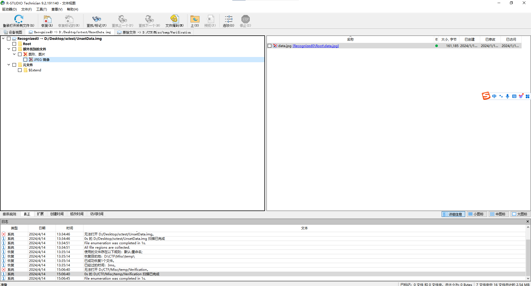Switch to the 设备视图 tab
The height and width of the screenshot is (286, 531).
[x=13, y=32]
